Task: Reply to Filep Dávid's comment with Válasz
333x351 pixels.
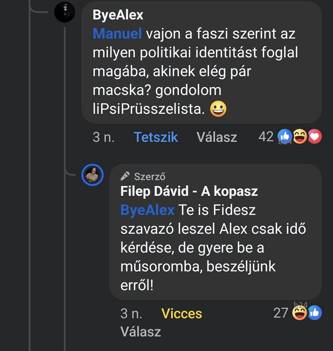Action: tap(140, 332)
